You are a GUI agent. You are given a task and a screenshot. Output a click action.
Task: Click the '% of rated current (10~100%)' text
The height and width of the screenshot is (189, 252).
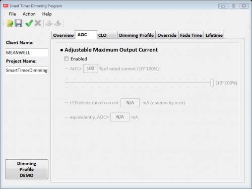129,69
